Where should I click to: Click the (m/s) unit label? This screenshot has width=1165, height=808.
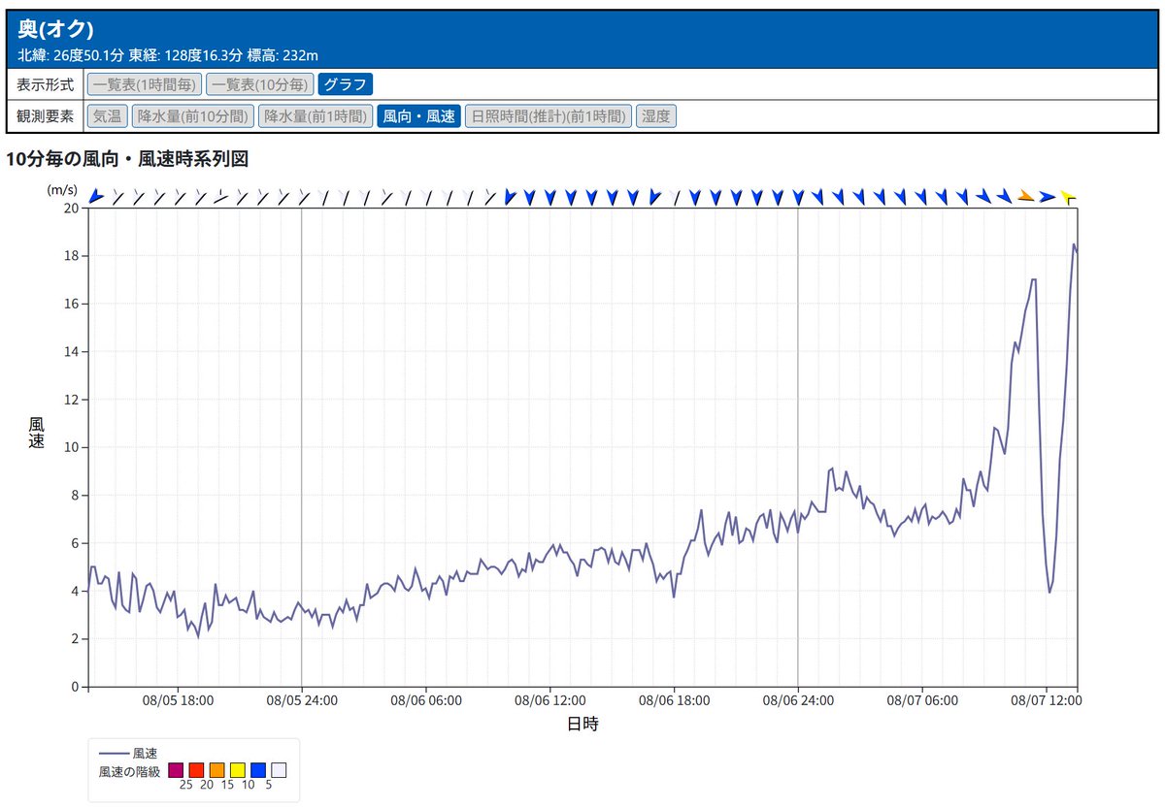tap(62, 190)
